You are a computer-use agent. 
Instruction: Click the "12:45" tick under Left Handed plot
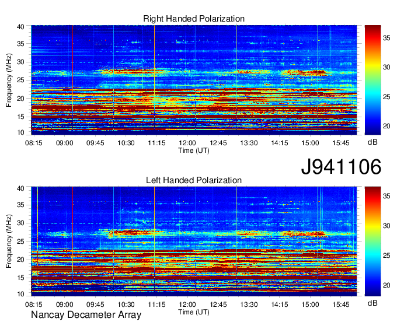click(x=218, y=304)
